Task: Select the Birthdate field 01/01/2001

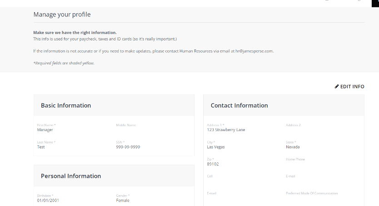Action: [48, 200]
